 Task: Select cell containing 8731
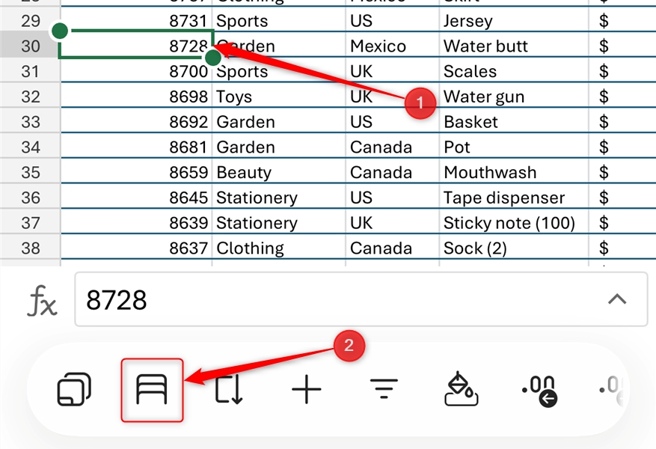(136, 19)
